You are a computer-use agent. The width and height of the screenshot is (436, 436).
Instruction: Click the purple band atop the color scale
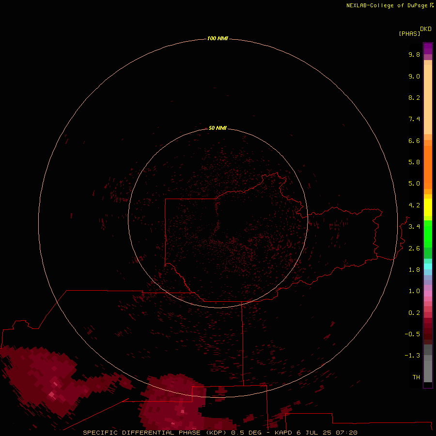[x=428, y=48]
